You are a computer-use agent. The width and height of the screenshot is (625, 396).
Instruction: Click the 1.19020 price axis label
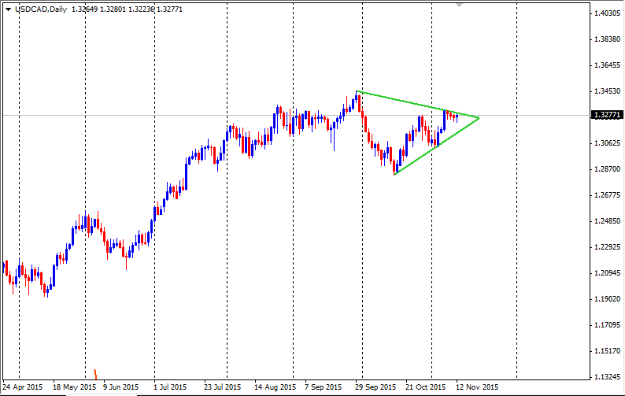pyautogui.click(x=607, y=299)
